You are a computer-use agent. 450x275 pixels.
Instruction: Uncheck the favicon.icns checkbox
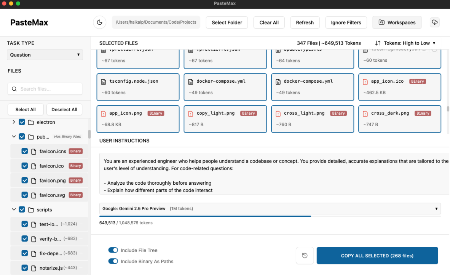click(25, 151)
